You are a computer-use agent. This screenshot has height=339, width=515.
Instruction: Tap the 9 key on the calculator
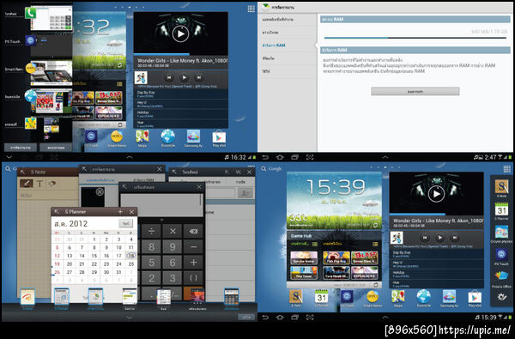coord(173,247)
